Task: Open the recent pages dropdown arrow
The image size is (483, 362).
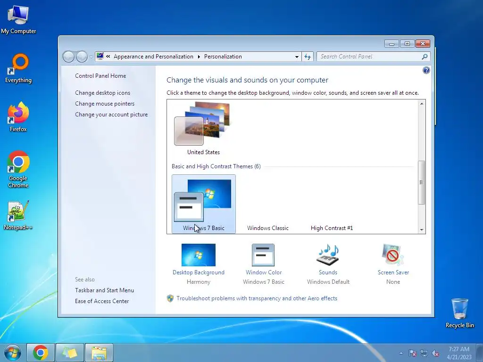Action: tap(91, 57)
